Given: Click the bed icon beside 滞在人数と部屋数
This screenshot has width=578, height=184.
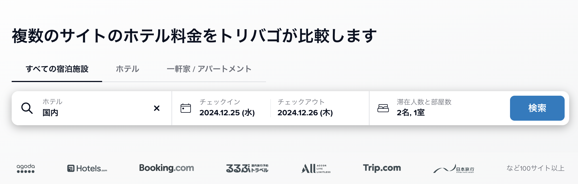Looking at the screenshot, I should pyautogui.click(x=384, y=108).
